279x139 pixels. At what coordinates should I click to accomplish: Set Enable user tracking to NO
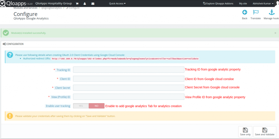click(x=97, y=106)
